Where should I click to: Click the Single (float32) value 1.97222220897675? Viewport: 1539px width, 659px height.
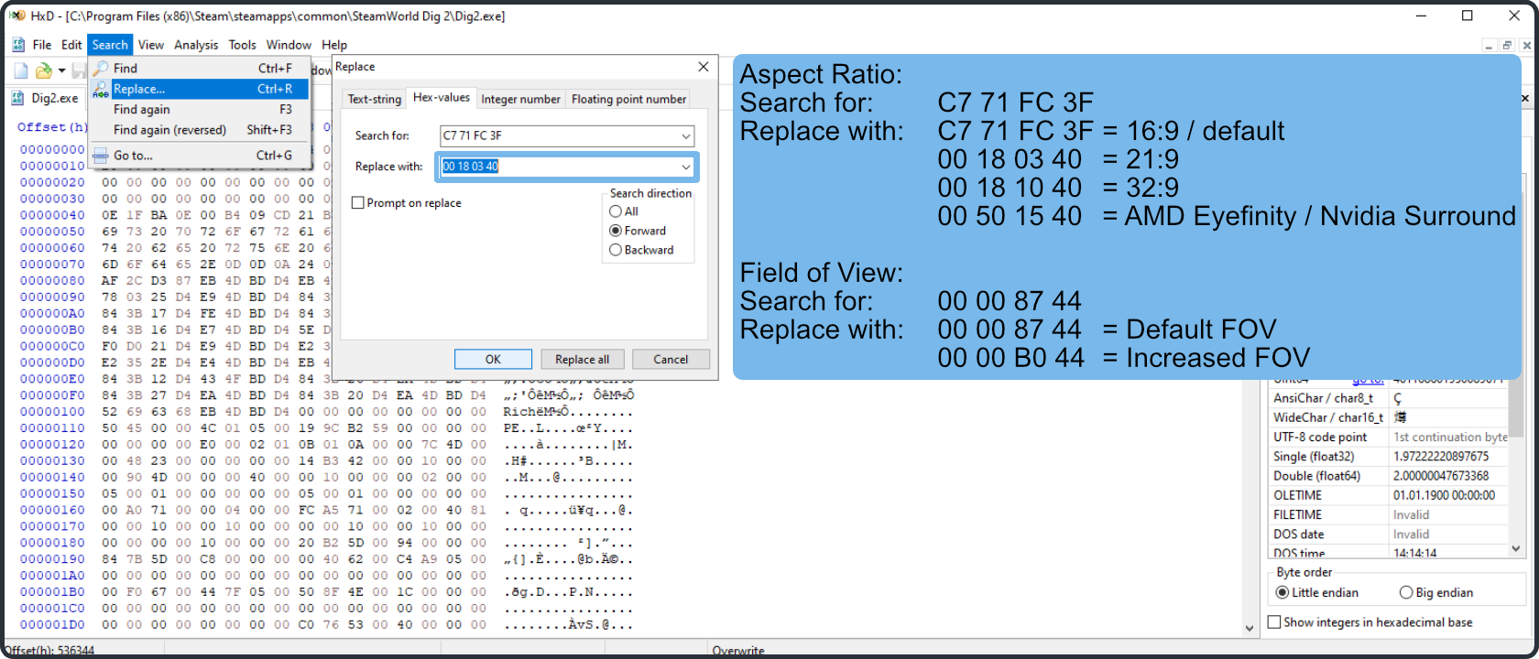[1441, 457]
